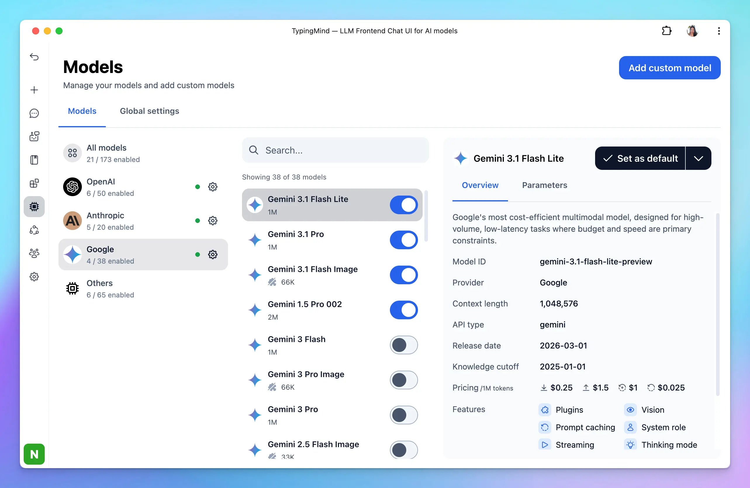The height and width of the screenshot is (488, 750).
Task: Click the model Search field
Action: coord(335,150)
